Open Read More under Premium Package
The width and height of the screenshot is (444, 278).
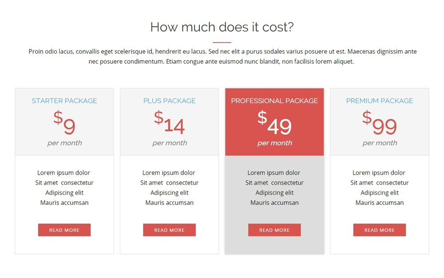[x=380, y=230]
